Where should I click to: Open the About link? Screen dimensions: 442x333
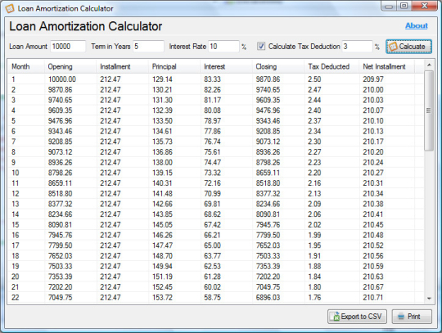pyautogui.click(x=417, y=25)
